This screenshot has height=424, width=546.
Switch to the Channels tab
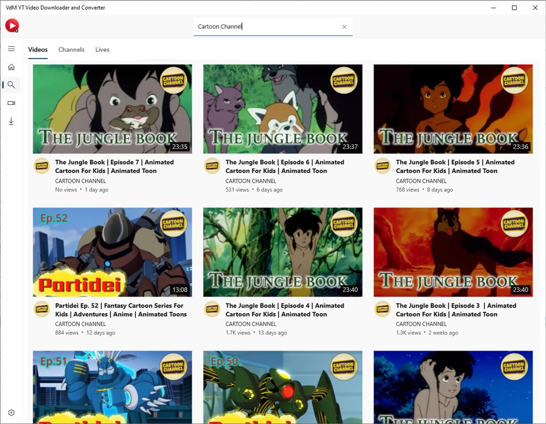tap(71, 50)
